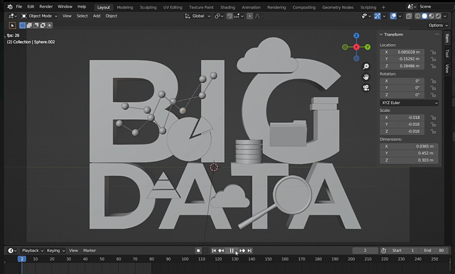
Task: Switch to the Shading workspace tab
Action: click(228, 7)
